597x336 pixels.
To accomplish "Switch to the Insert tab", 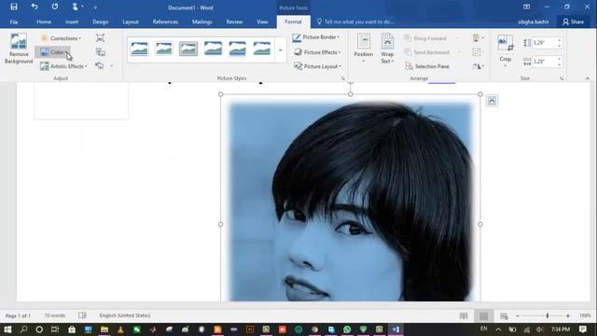I will 72,22.
